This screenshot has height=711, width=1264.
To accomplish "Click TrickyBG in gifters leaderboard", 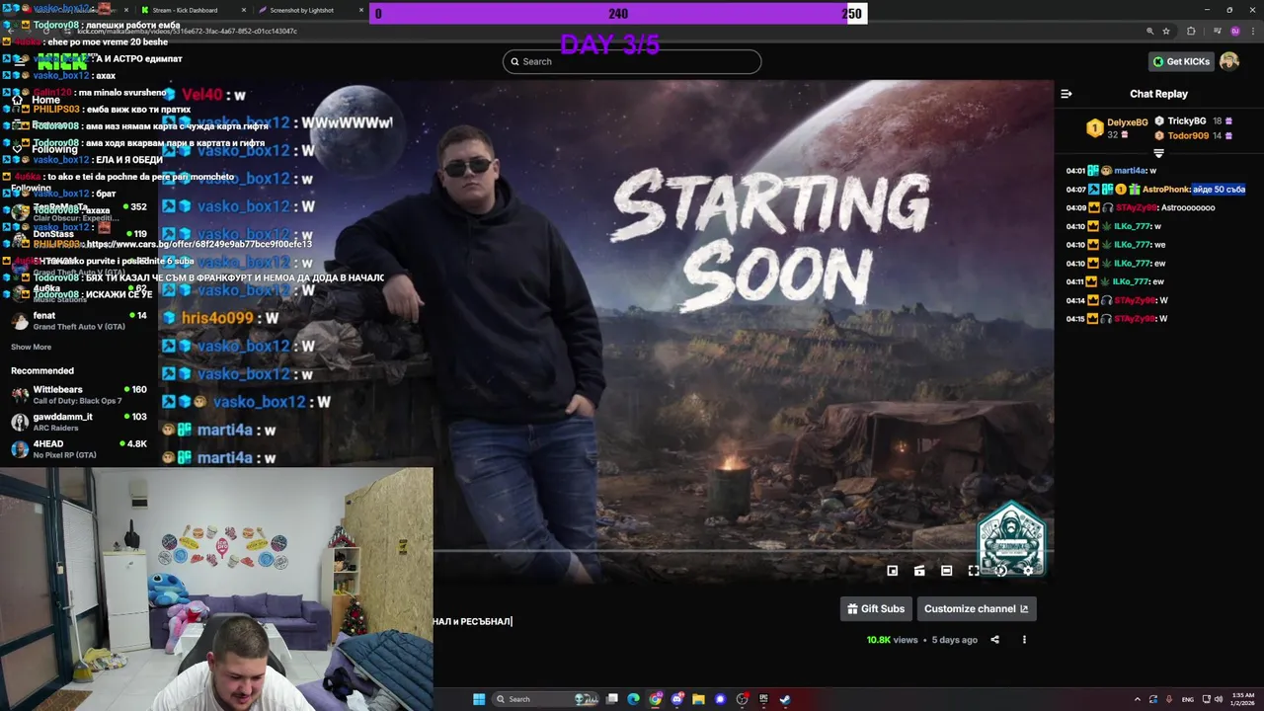I will click(x=1187, y=120).
